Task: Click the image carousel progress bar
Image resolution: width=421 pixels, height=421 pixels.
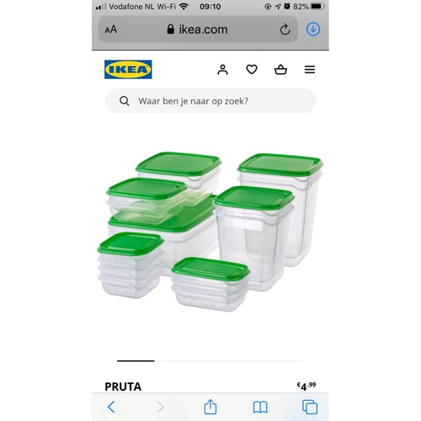Action: [x=210, y=360]
